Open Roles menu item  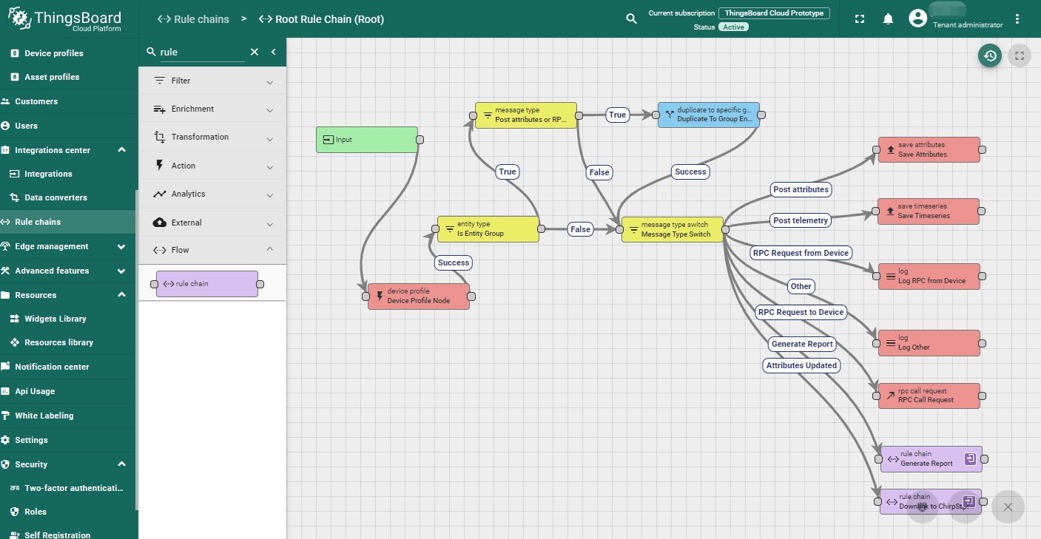click(x=68, y=512)
